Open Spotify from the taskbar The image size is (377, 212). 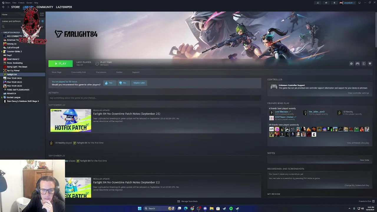[x=231, y=208]
